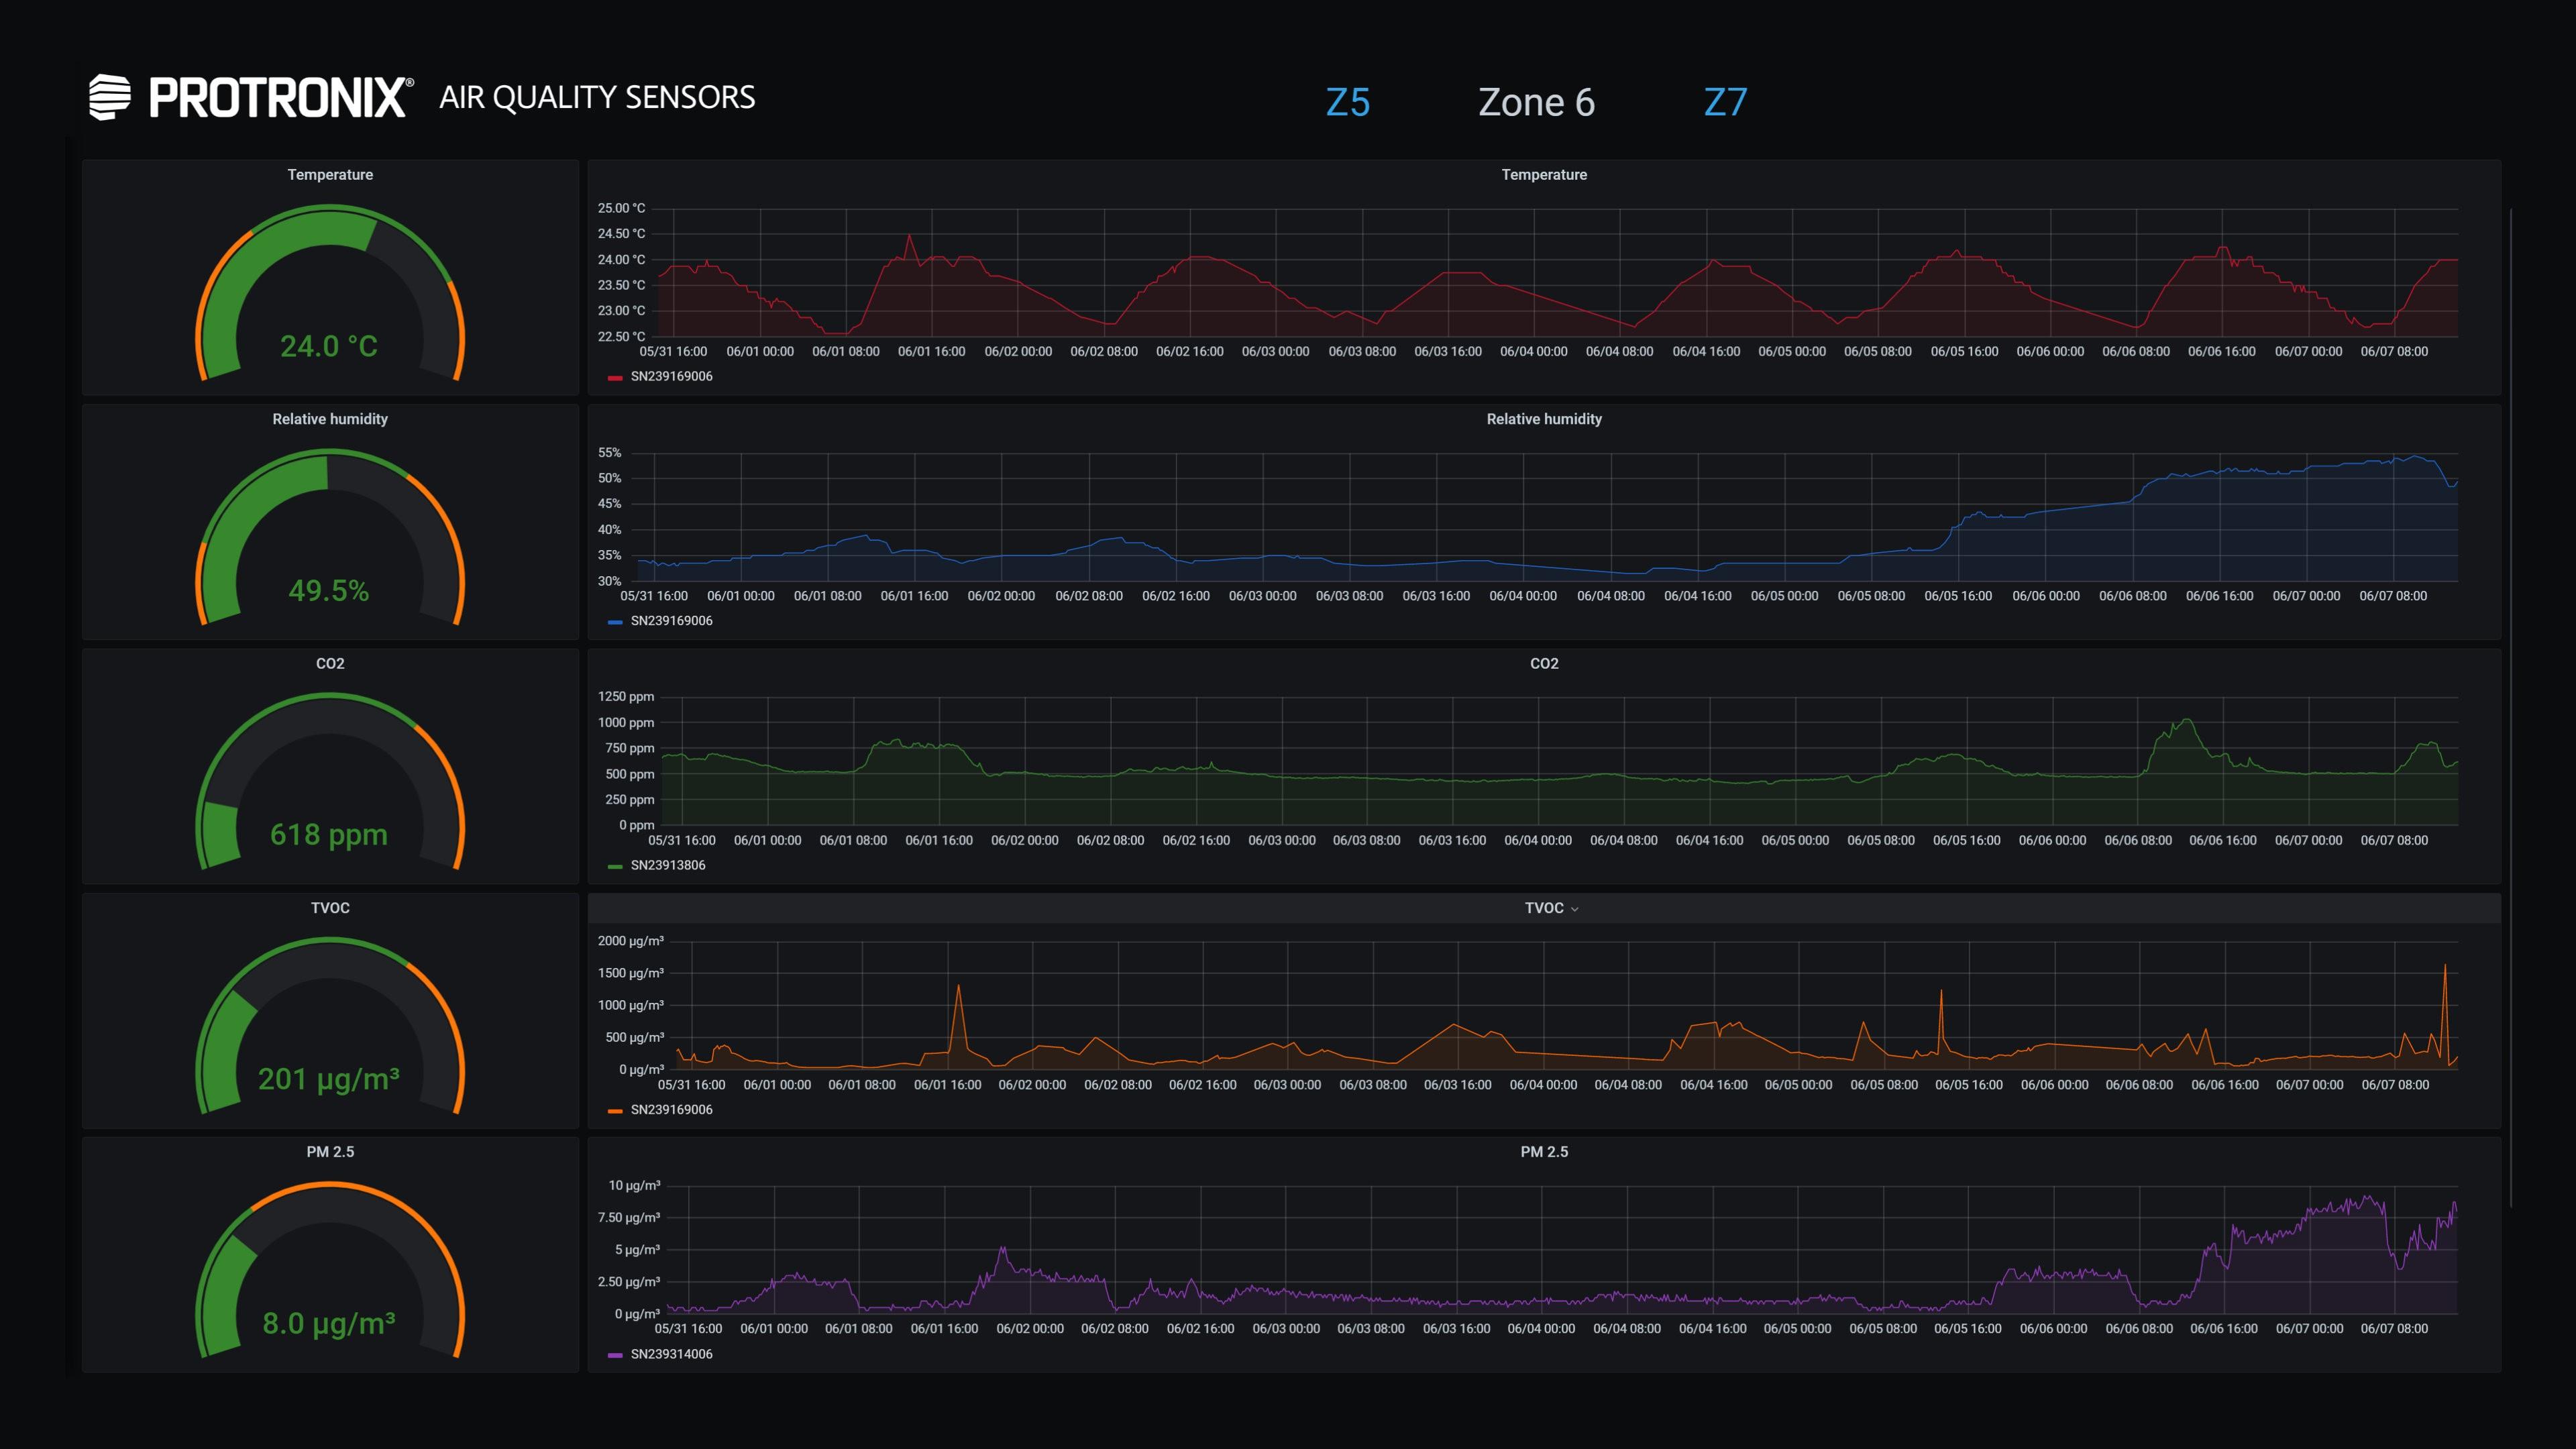
Task: Click the orange TVOC legend color swatch
Action: (615, 1110)
